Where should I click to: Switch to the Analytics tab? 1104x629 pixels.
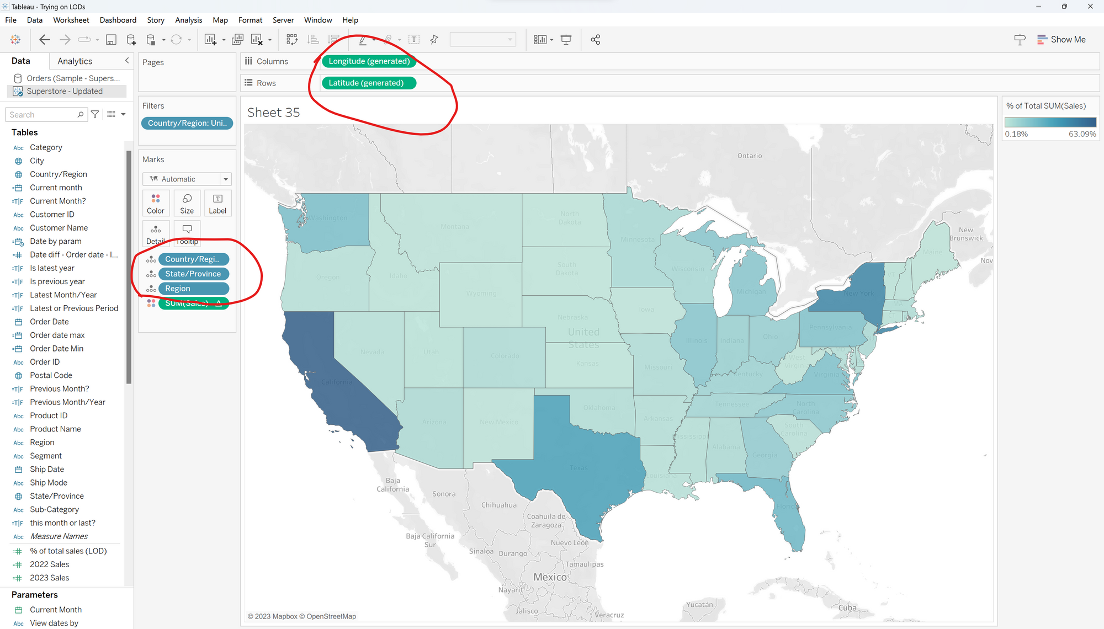[x=75, y=61]
